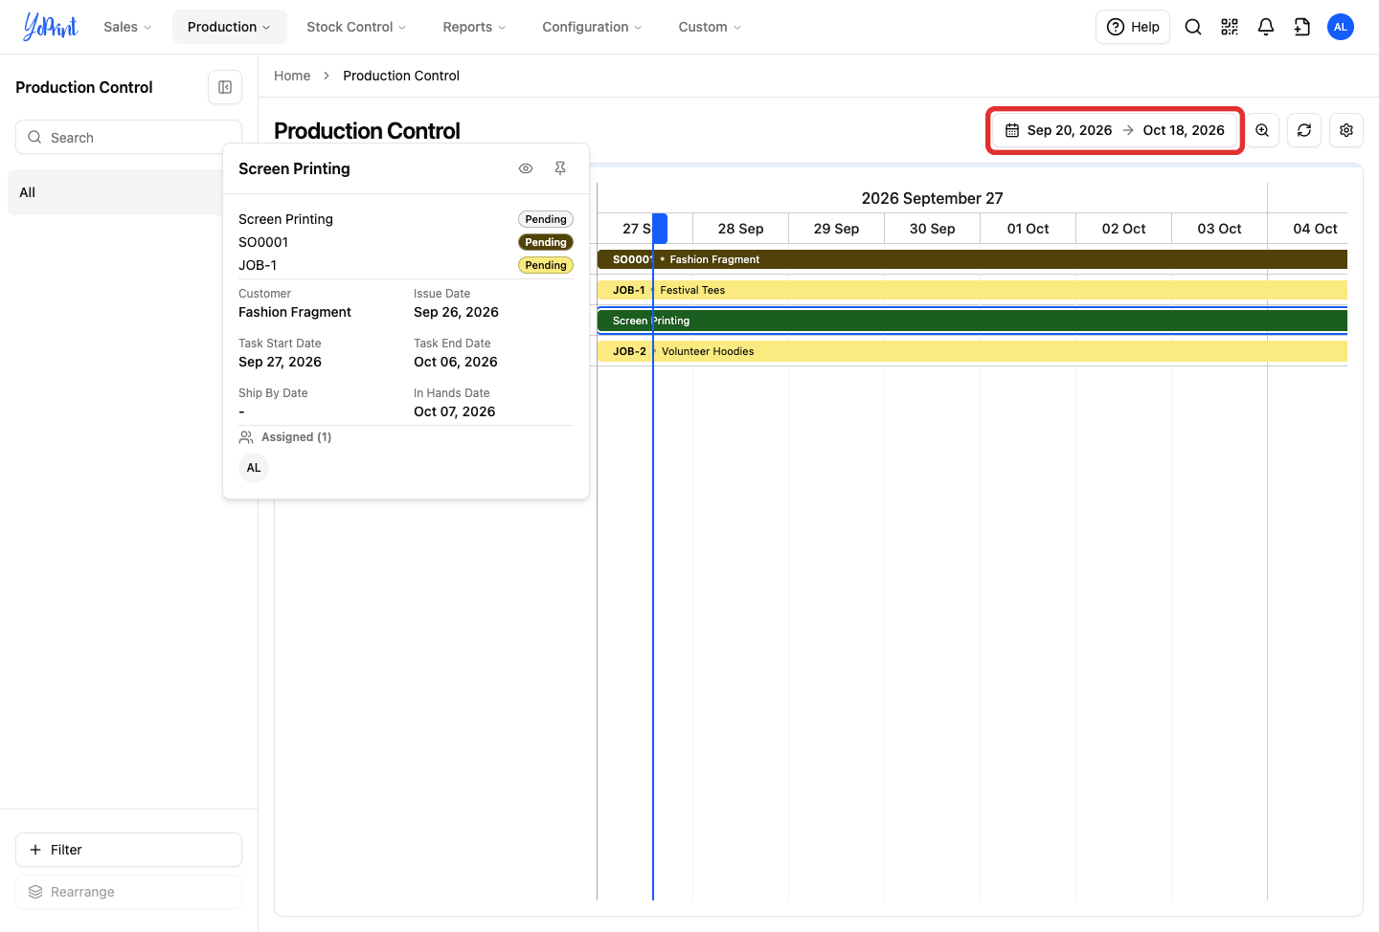Go to the Home breadcrumb link
Screen dimensions: 1379x932
[292, 76]
